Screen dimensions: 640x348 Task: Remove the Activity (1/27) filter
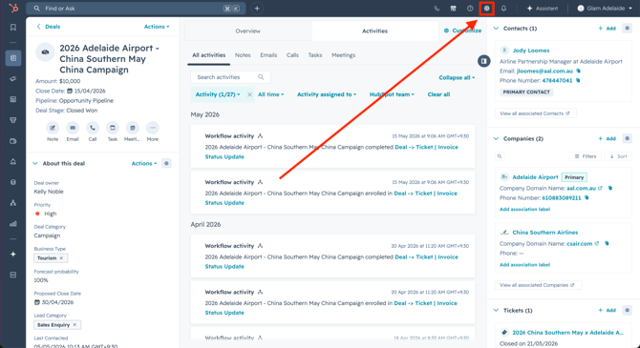click(x=249, y=94)
